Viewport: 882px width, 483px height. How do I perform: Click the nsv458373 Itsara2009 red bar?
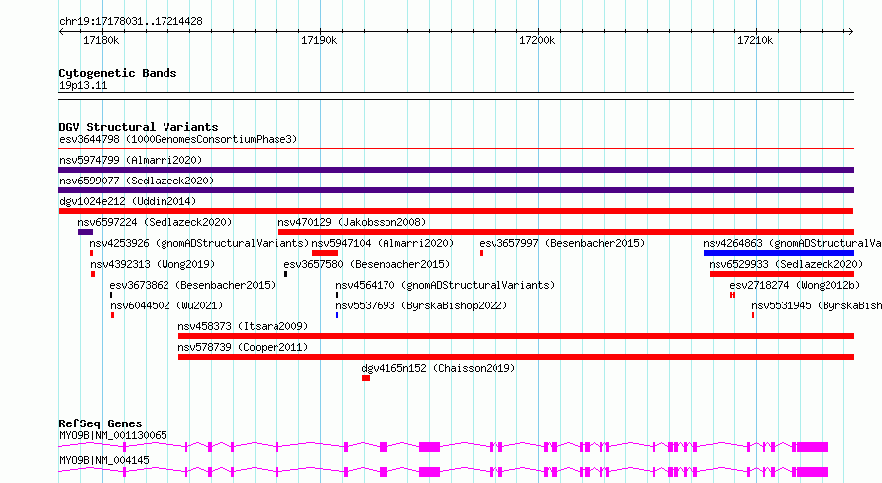(515, 336)
